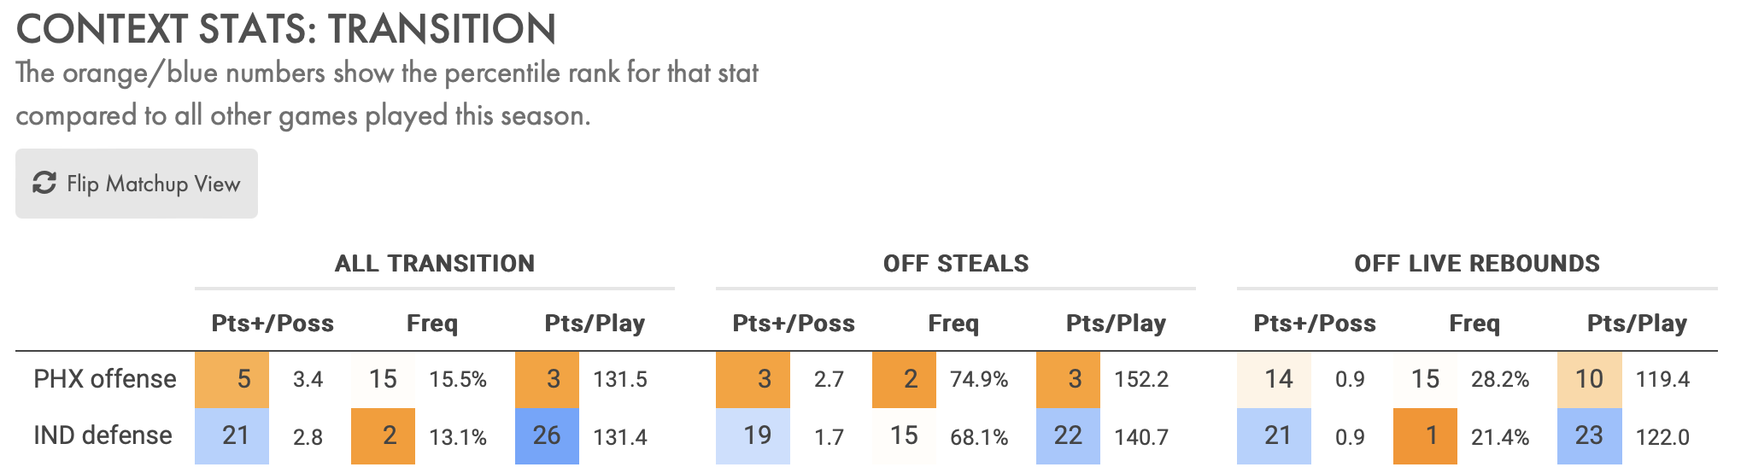Viewport: 1741px width, 473px height.
Task: Select the ALL TRANSITION group header
Action: [435, 263]
